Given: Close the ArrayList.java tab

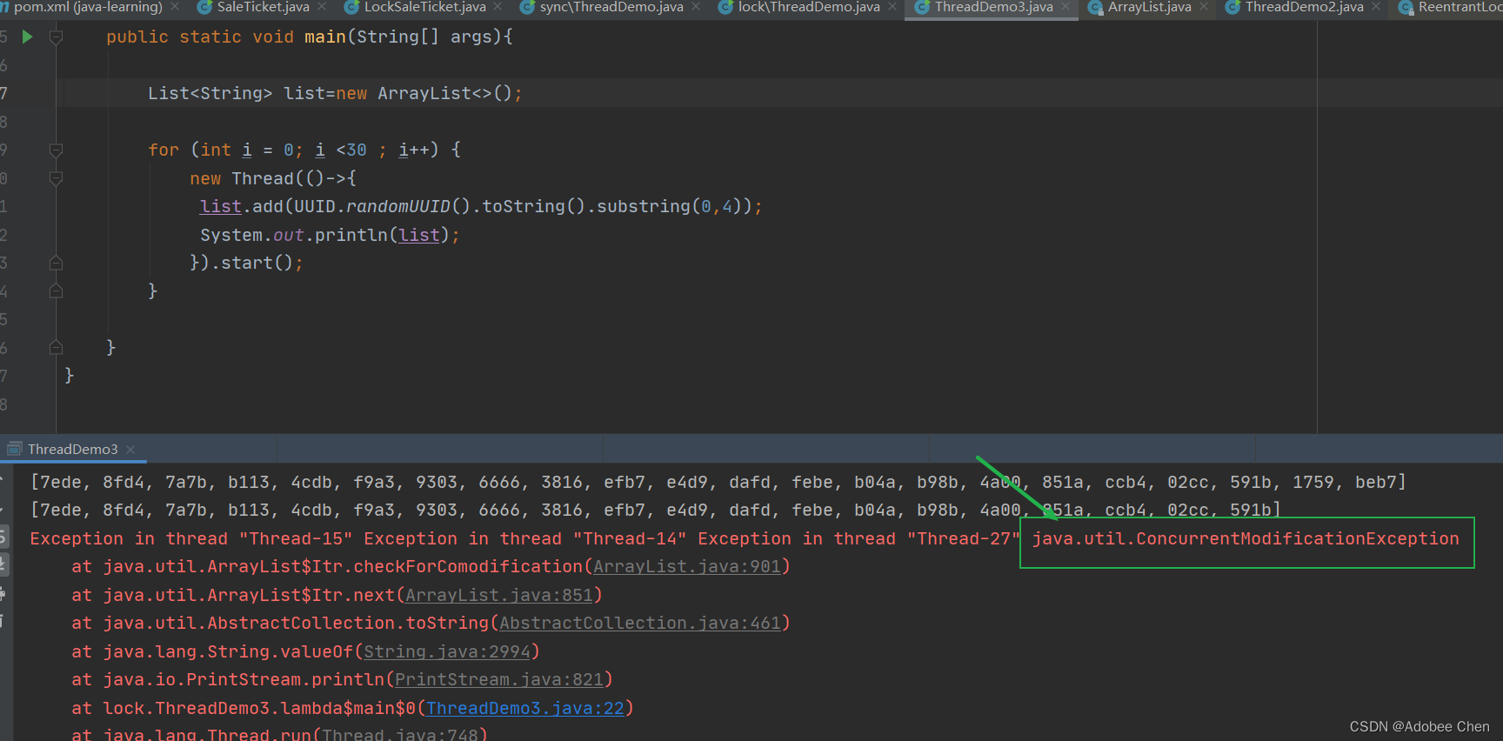Looking at the screenshot, I should (x=1204, y=7).
